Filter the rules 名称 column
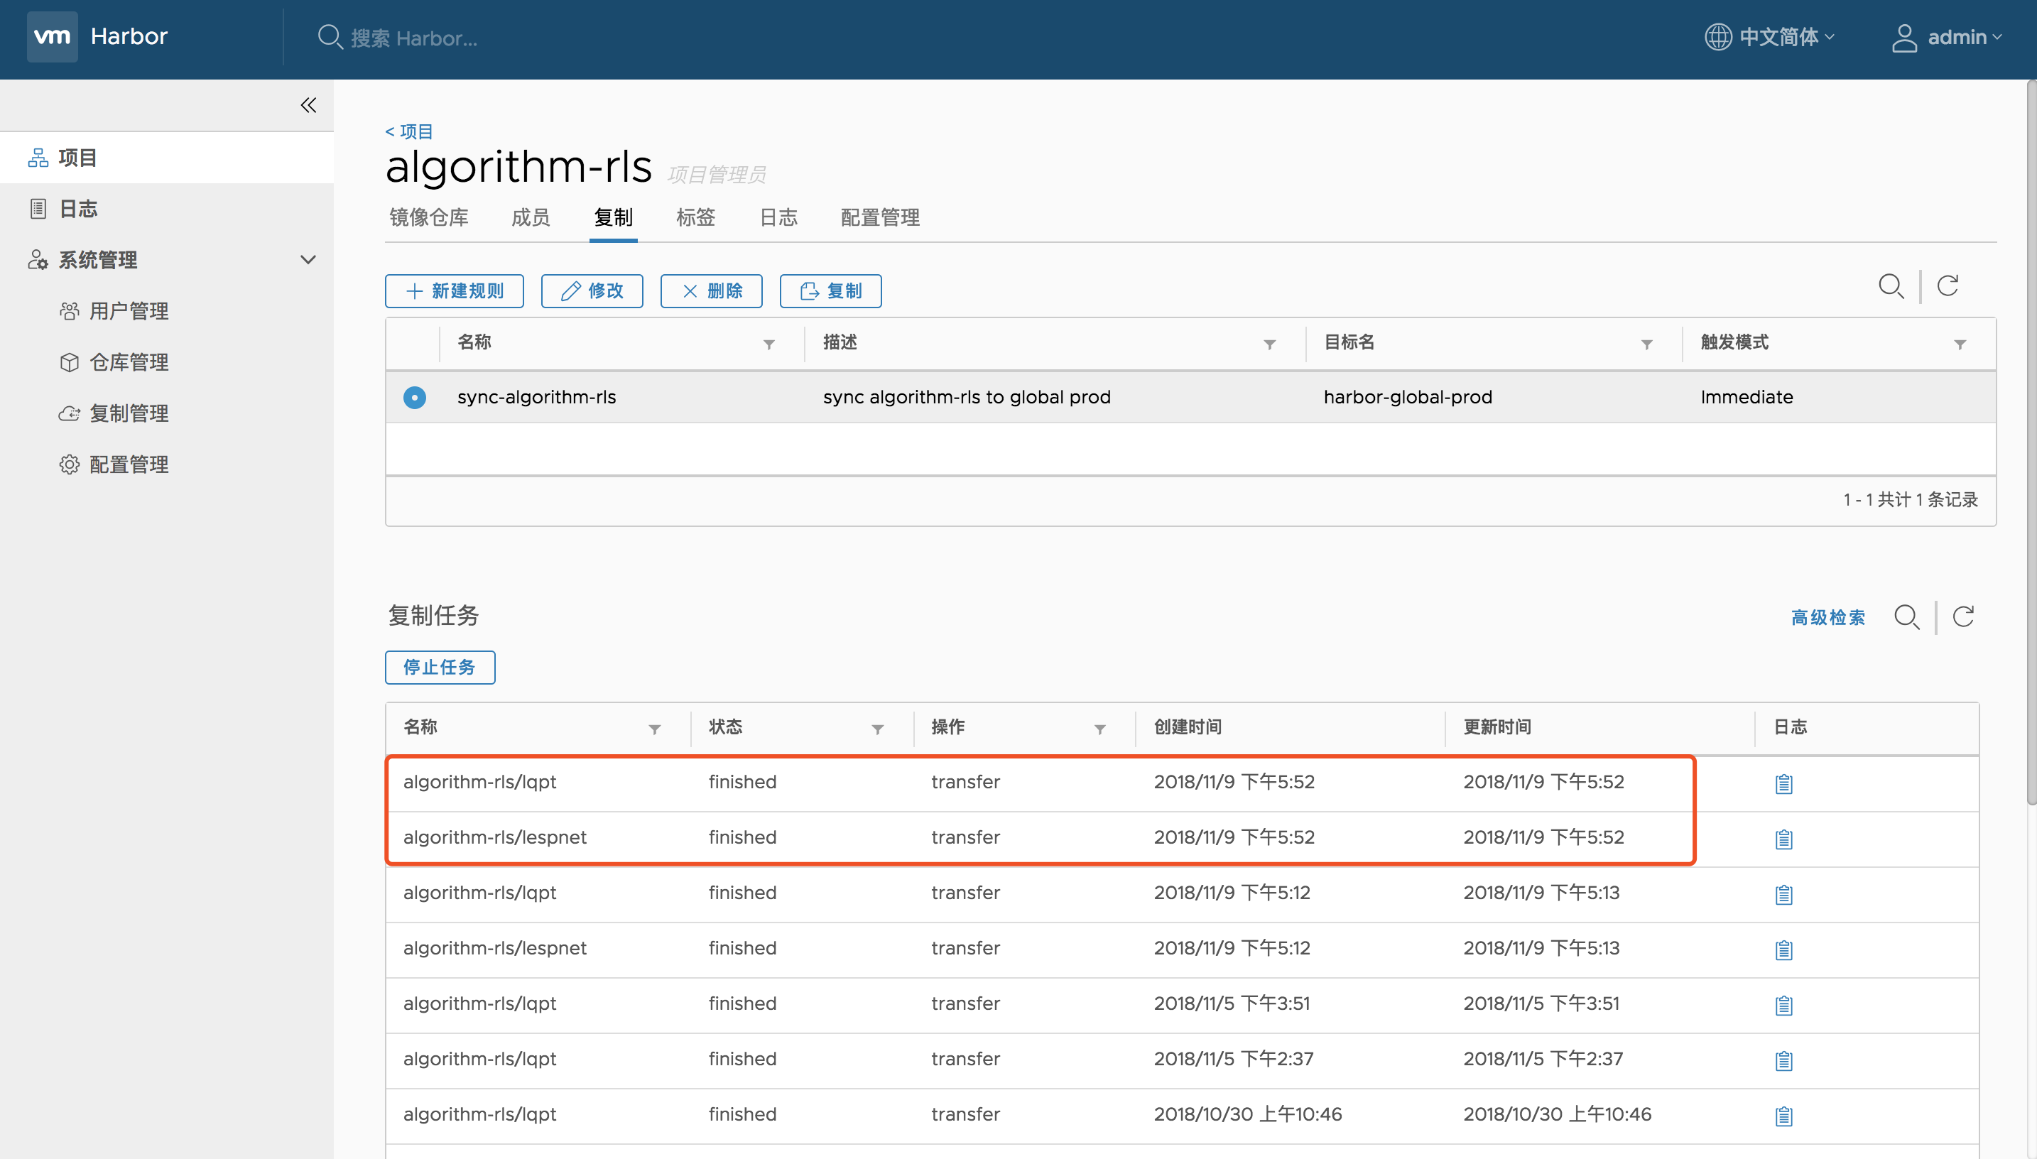Screen dimensions: 2037x1159 coord(769,344)
